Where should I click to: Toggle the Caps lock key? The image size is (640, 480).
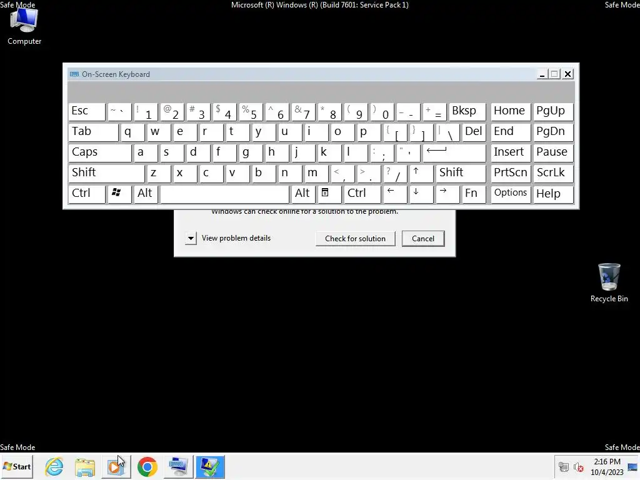point(100,152)
